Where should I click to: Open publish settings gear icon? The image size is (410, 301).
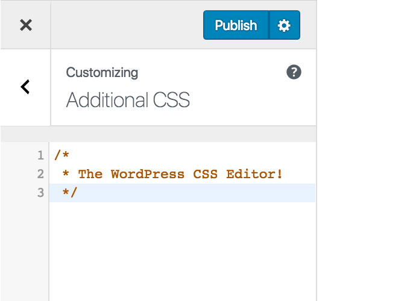click(x=284, y=25)
